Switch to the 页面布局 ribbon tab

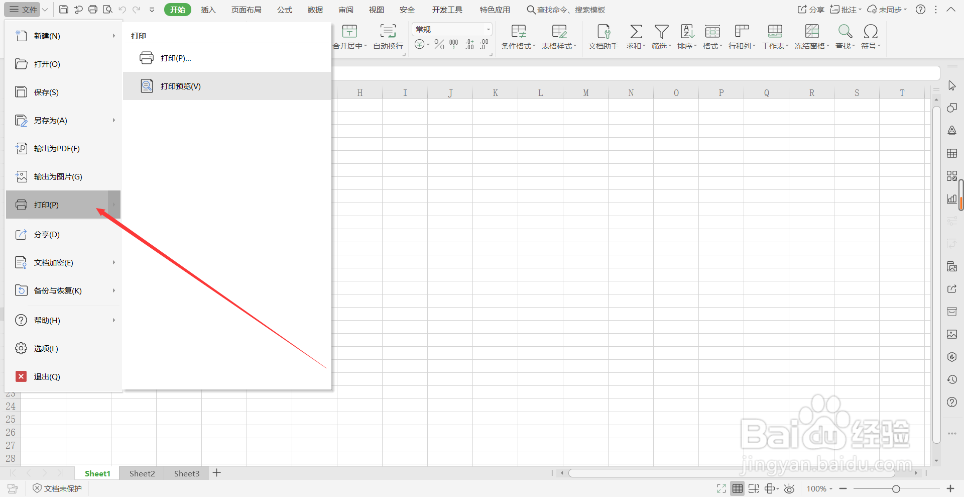[x=246, y=10]
